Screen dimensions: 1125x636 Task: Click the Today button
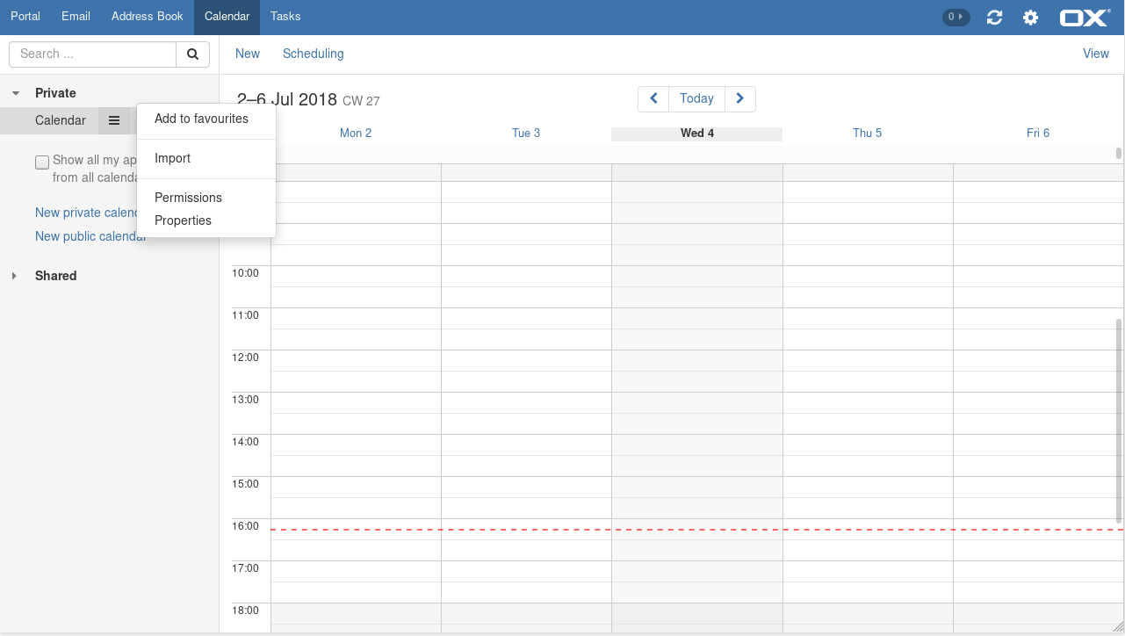coord(696,99)
